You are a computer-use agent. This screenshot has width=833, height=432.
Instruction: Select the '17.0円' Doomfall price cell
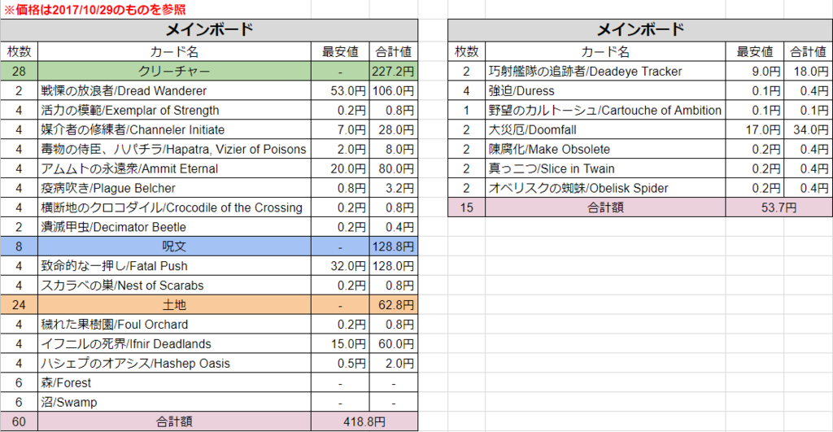[755, 129]
